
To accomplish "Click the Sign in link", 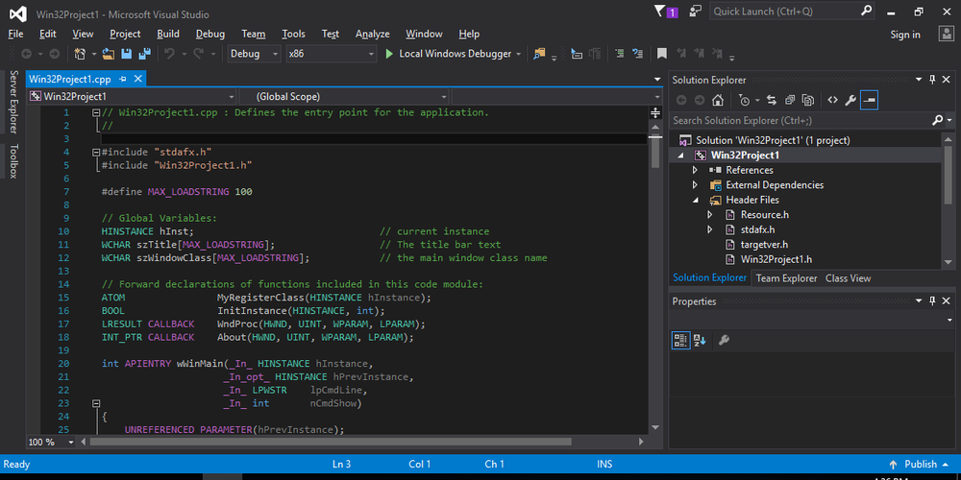I will [905, 35].
